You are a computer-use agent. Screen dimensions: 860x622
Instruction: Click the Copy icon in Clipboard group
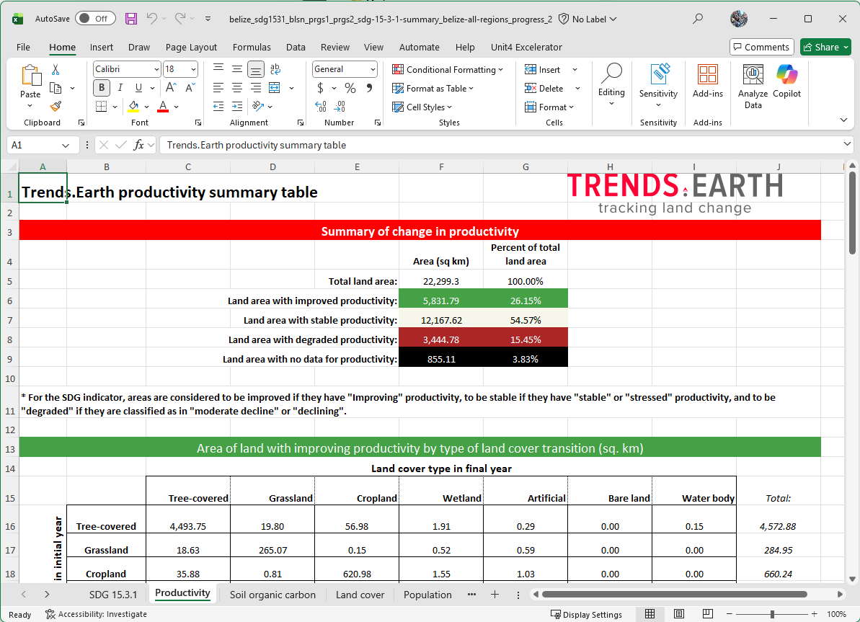(56, 88)
